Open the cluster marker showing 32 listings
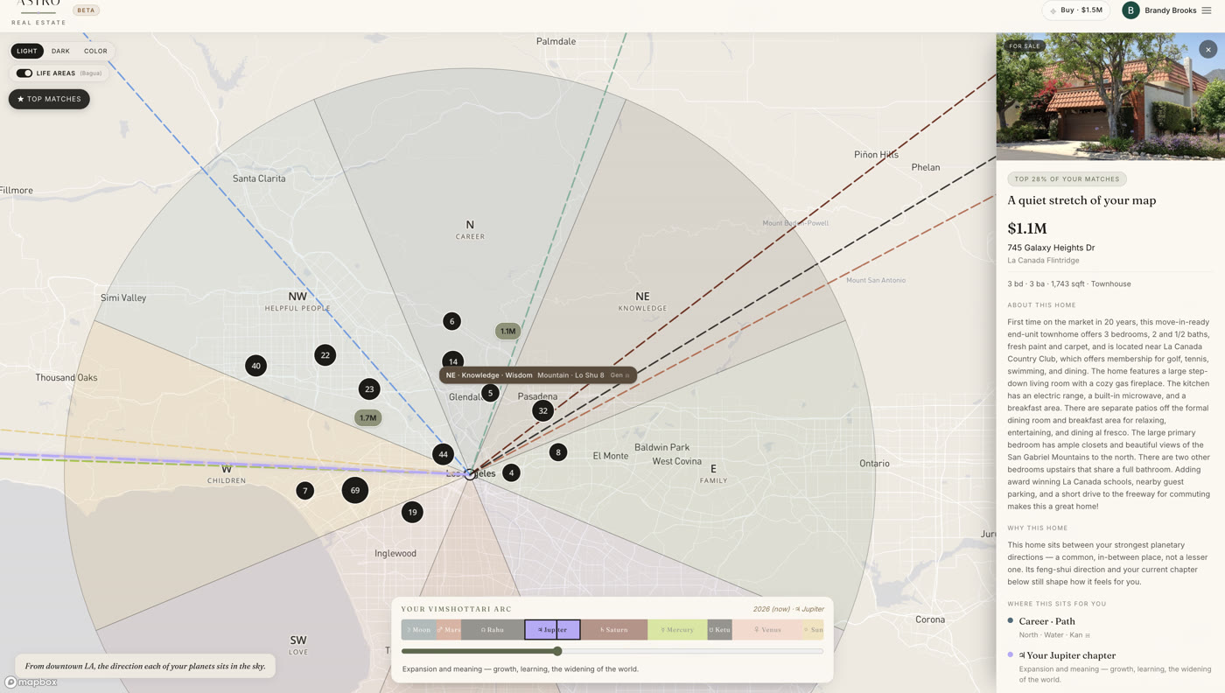The image size is (1225, 693). [x=542, y=410]
